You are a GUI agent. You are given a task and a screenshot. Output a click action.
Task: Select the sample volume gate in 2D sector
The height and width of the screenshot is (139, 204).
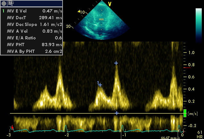pos(101,20)
